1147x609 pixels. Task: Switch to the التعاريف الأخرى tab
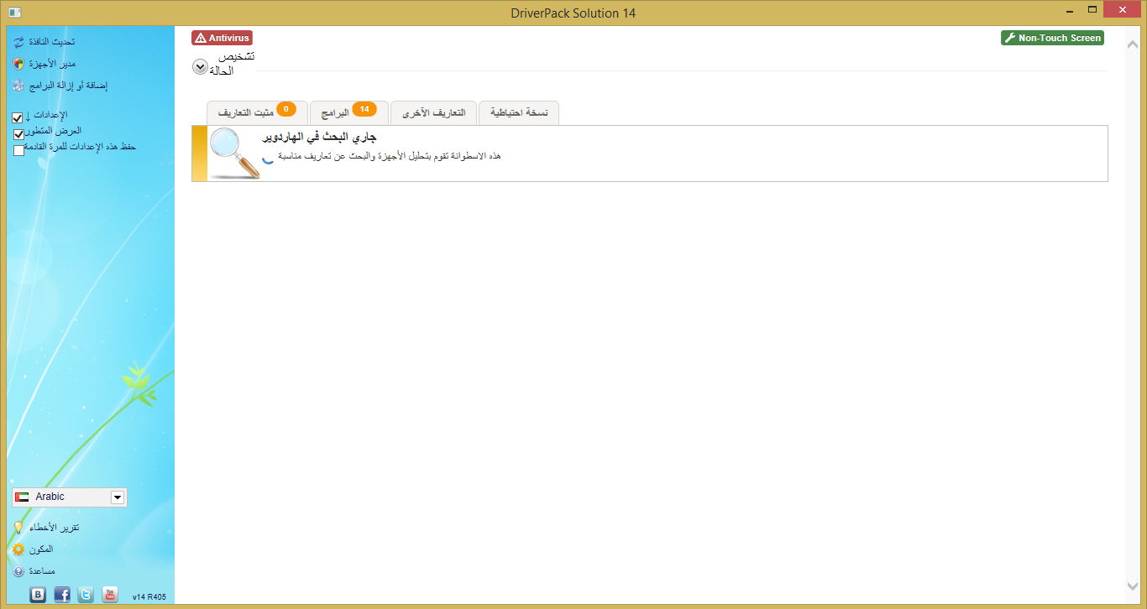pos(434,112)
